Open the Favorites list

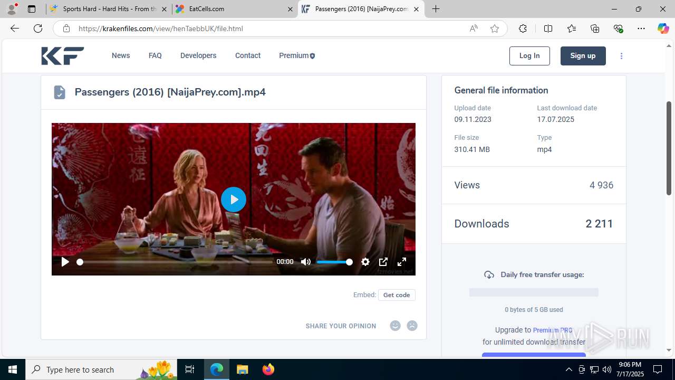(572, 28)
